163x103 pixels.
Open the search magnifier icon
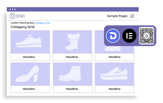click(x=132, y=16)
